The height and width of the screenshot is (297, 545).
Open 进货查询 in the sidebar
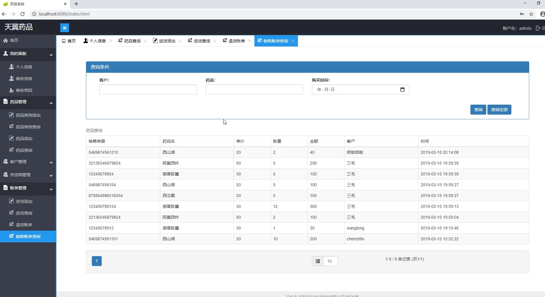click(x=28, y=213)
